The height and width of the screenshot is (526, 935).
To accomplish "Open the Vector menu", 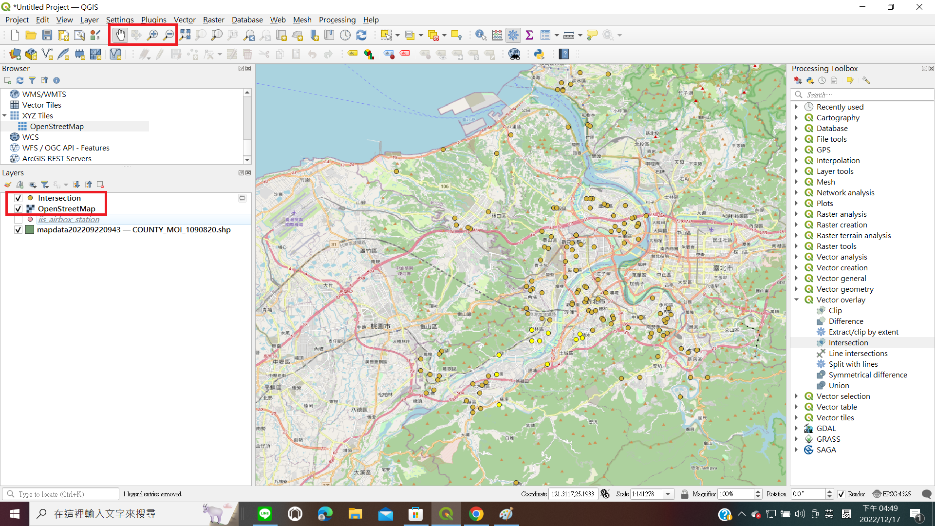I will 185,19.
